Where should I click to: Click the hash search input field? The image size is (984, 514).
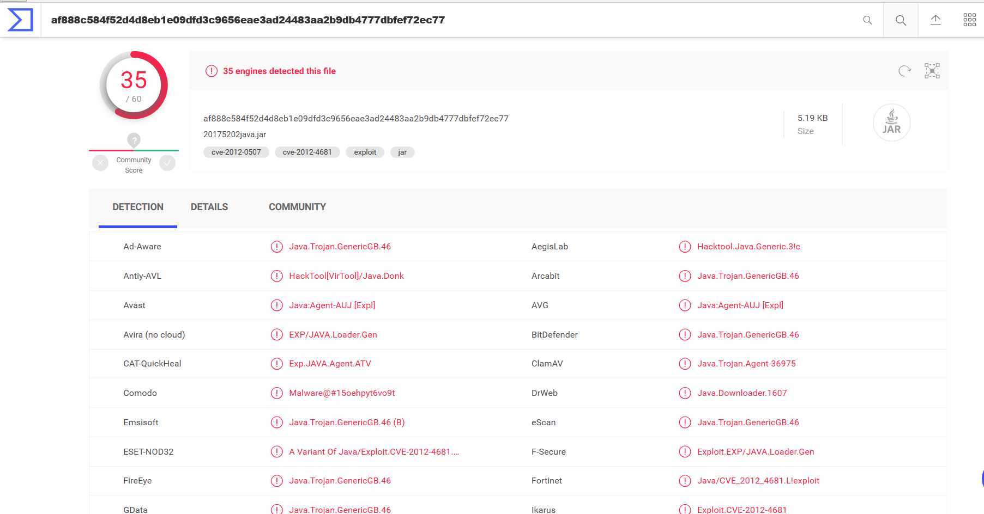(447, 20)
